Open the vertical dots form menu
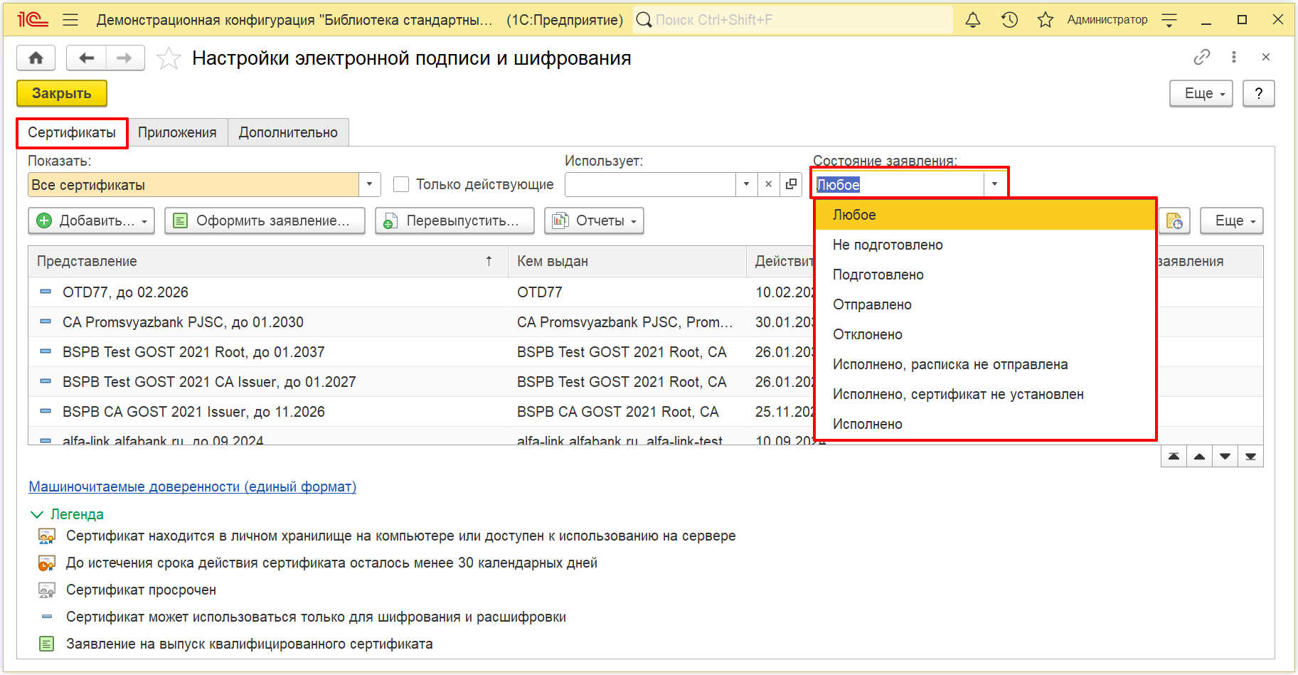Viewport: 1298px width, 675px height. point(1234,57)
